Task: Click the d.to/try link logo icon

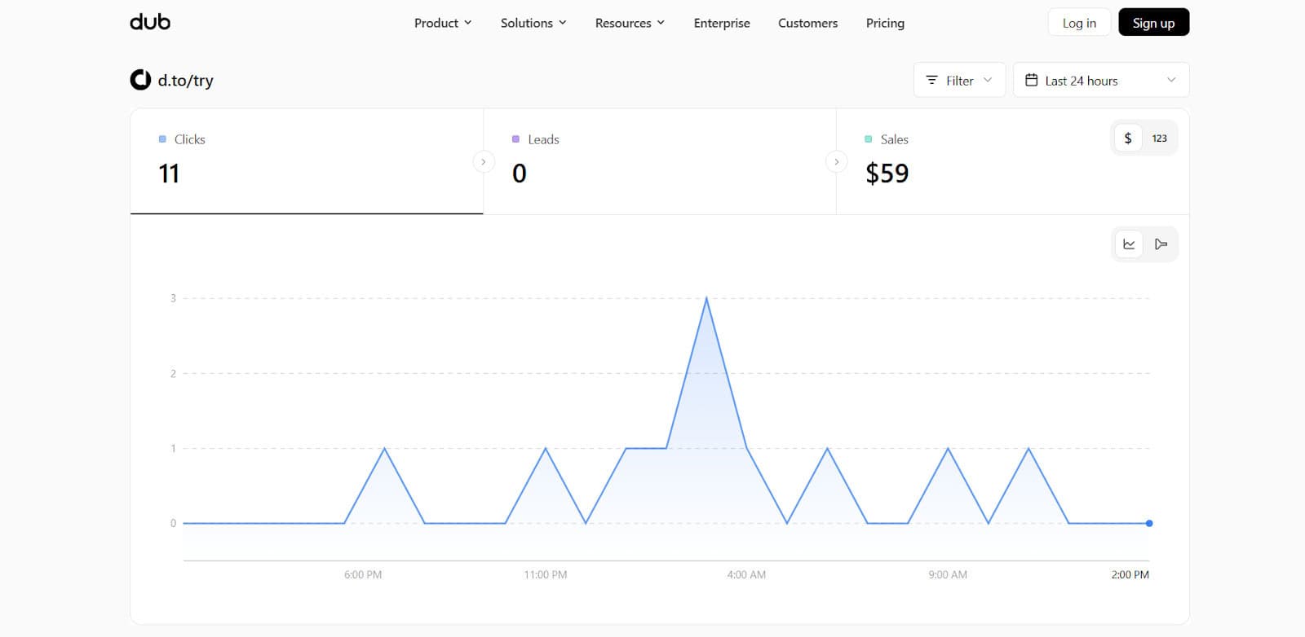Action: 140,80
